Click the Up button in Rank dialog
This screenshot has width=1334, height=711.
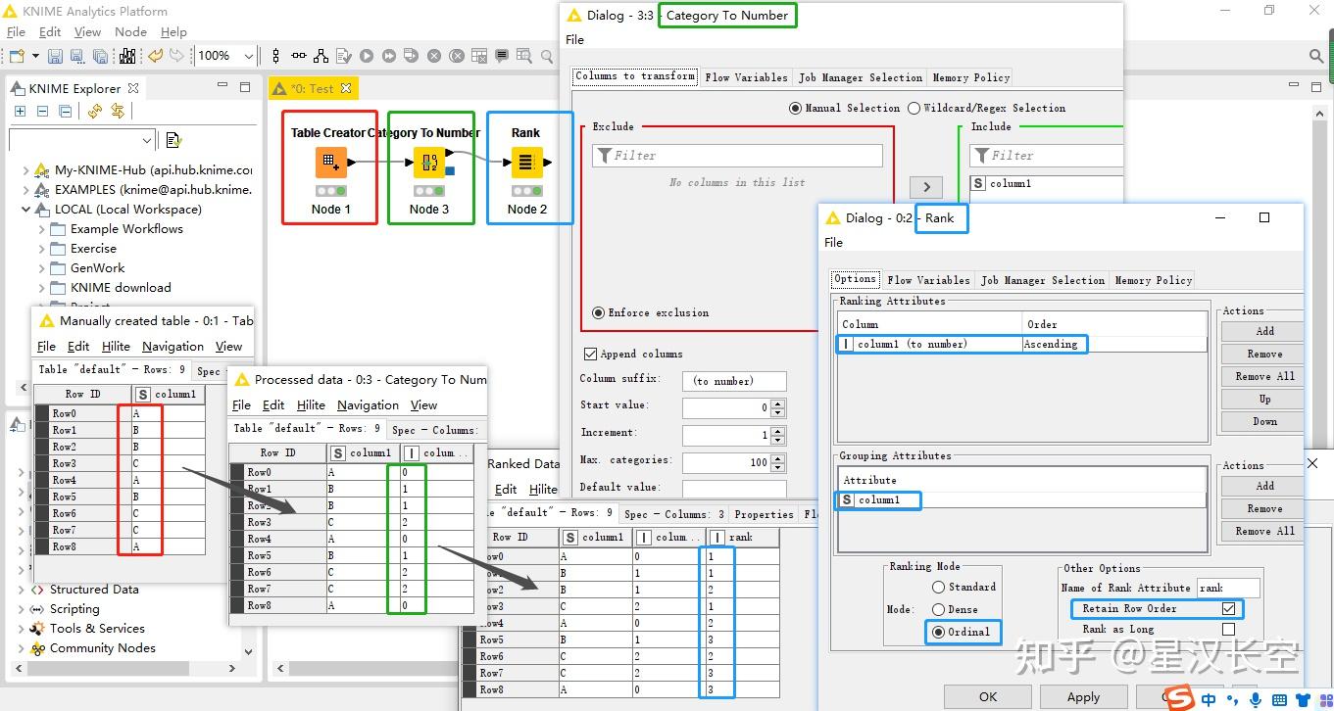pos(1264,399)
